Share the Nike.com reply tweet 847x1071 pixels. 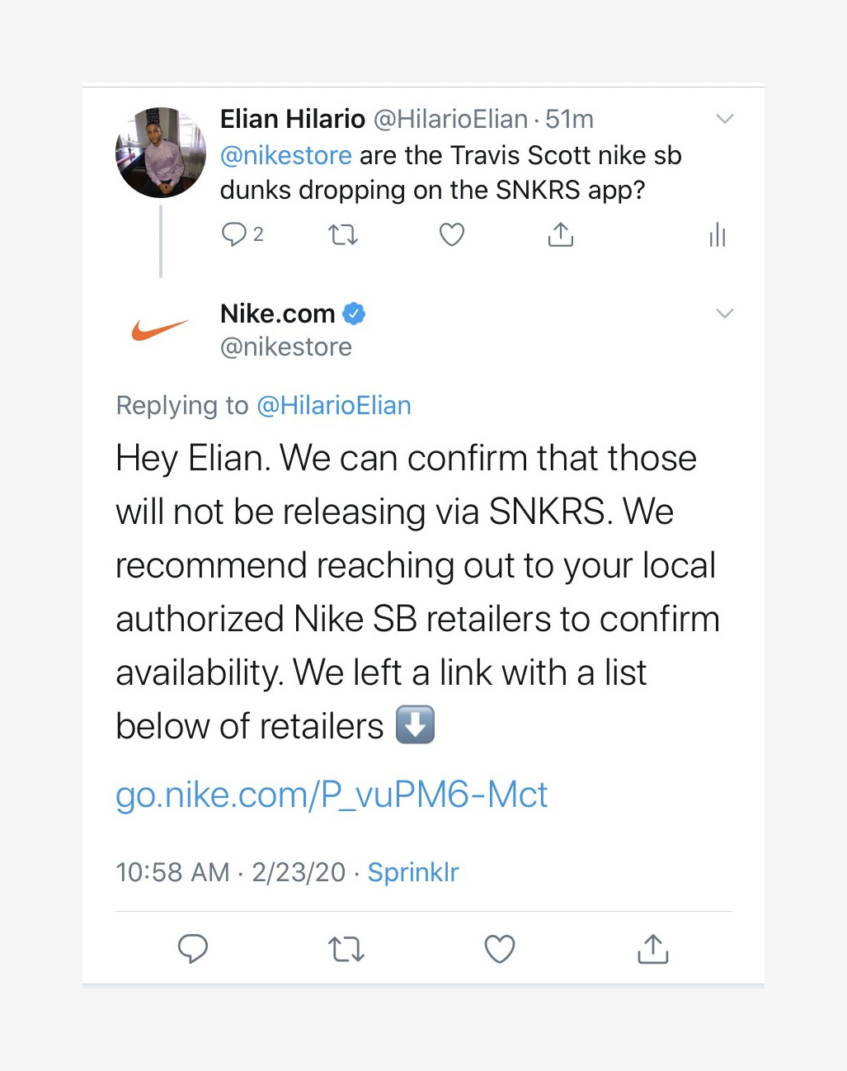(x=652, y=949)
